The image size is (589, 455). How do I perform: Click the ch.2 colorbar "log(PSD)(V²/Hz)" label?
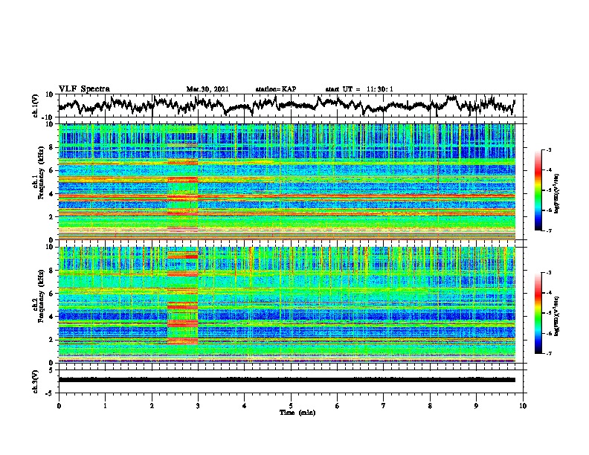coord(556,317)
